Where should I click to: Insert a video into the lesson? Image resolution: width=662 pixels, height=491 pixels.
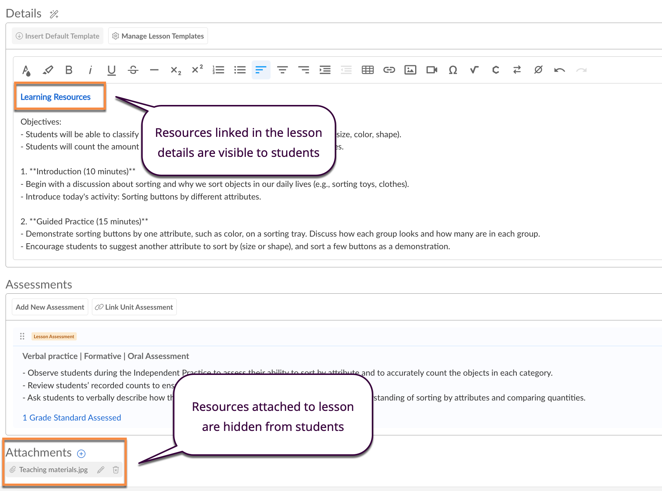tap(431, 70)
